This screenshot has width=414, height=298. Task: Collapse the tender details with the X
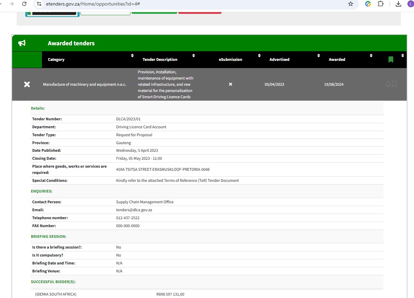coord(27,84)
